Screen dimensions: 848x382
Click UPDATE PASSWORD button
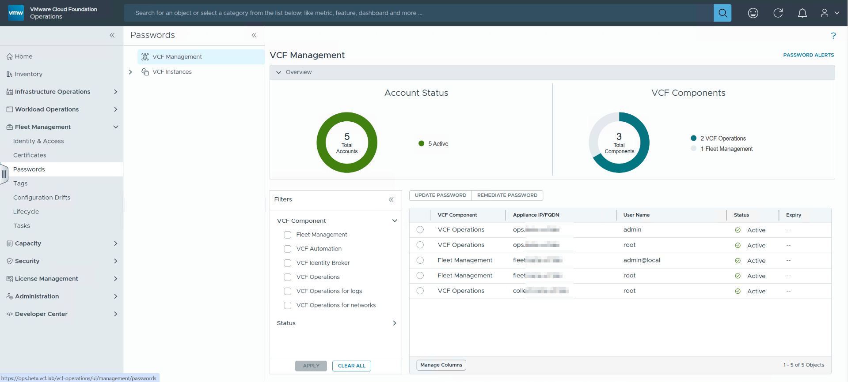(x=441, y=195)
